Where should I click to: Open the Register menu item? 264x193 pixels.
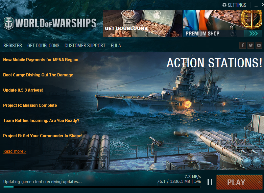pos(13,46)
